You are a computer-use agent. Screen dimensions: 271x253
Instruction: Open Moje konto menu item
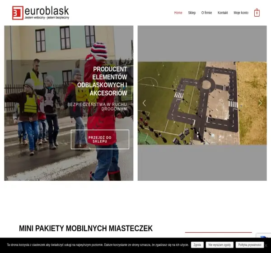click(x=241, y=13)
